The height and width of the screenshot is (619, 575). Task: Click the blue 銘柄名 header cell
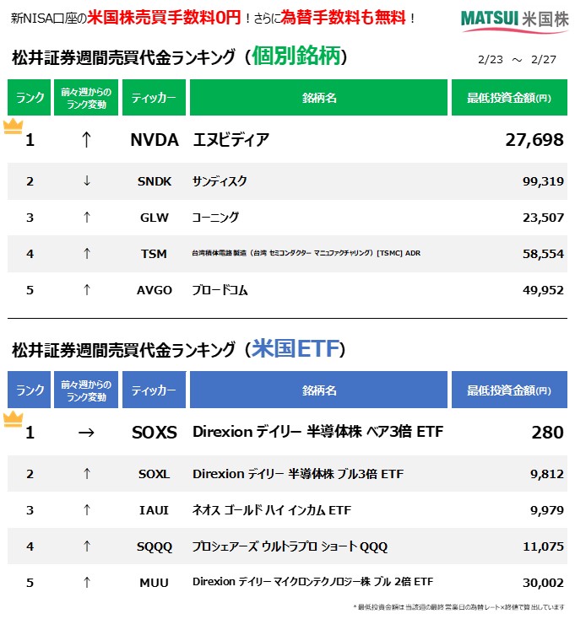coord(319,390)
